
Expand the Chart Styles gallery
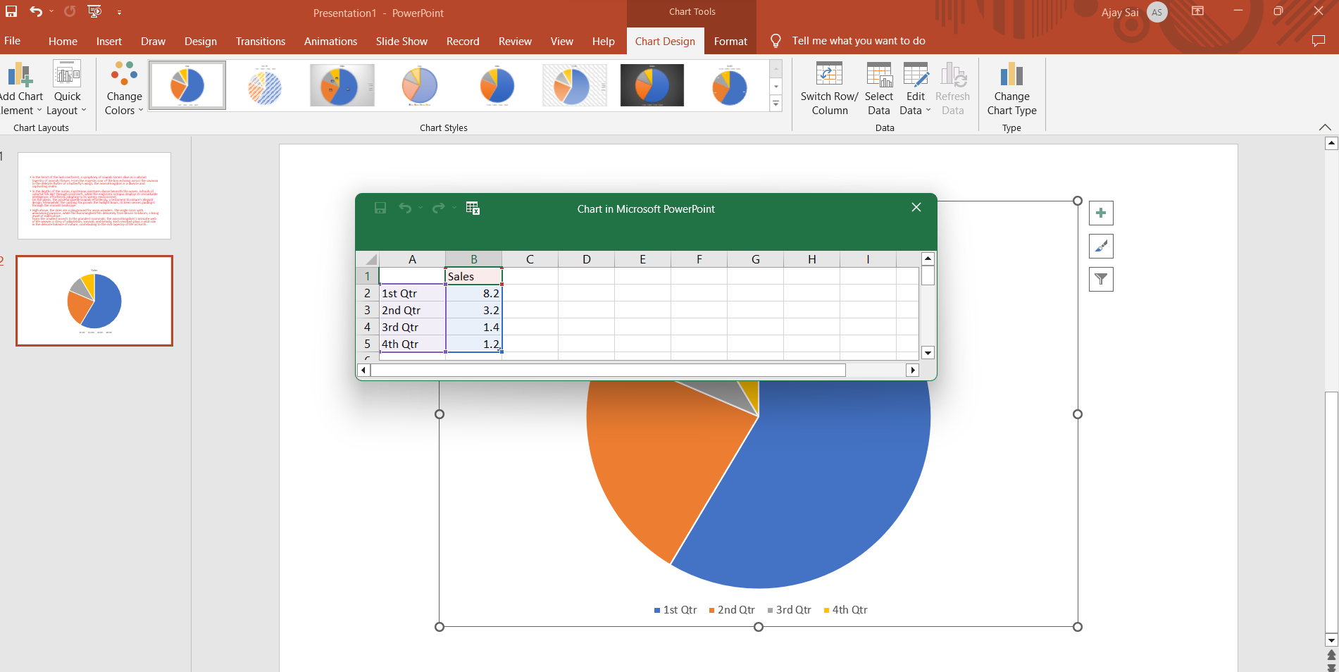coord(776,104)
